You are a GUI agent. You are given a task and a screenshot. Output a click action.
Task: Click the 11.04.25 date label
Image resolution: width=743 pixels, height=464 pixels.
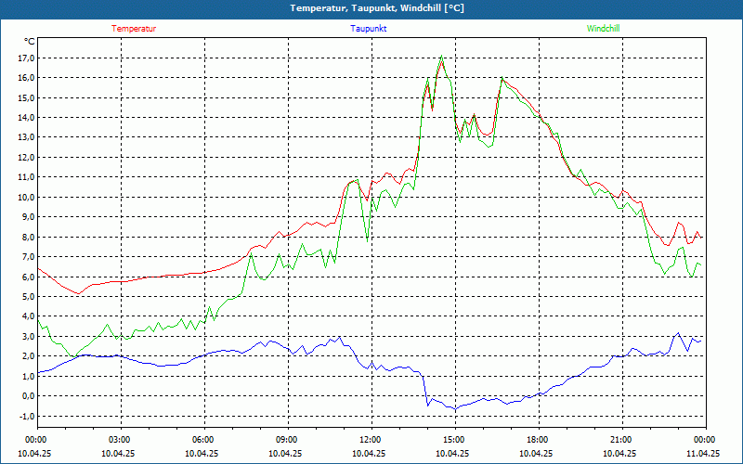703,453
